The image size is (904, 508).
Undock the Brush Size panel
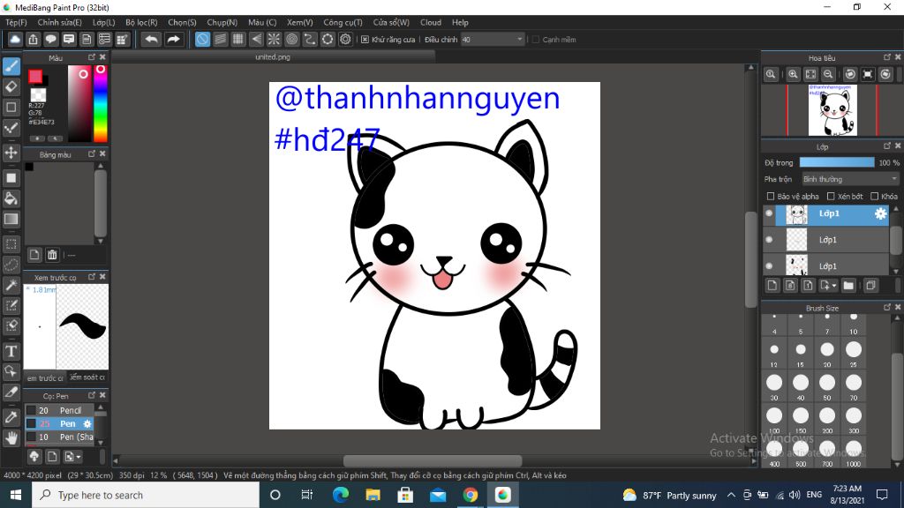(x=886, y=308)
